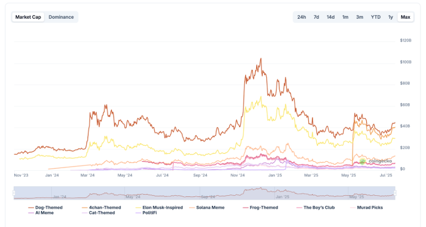This screenshot has width=426, height=227.
Task: Toggle the Elon Musk-Inspired legend entry
Action: click(x=162, y=208)
